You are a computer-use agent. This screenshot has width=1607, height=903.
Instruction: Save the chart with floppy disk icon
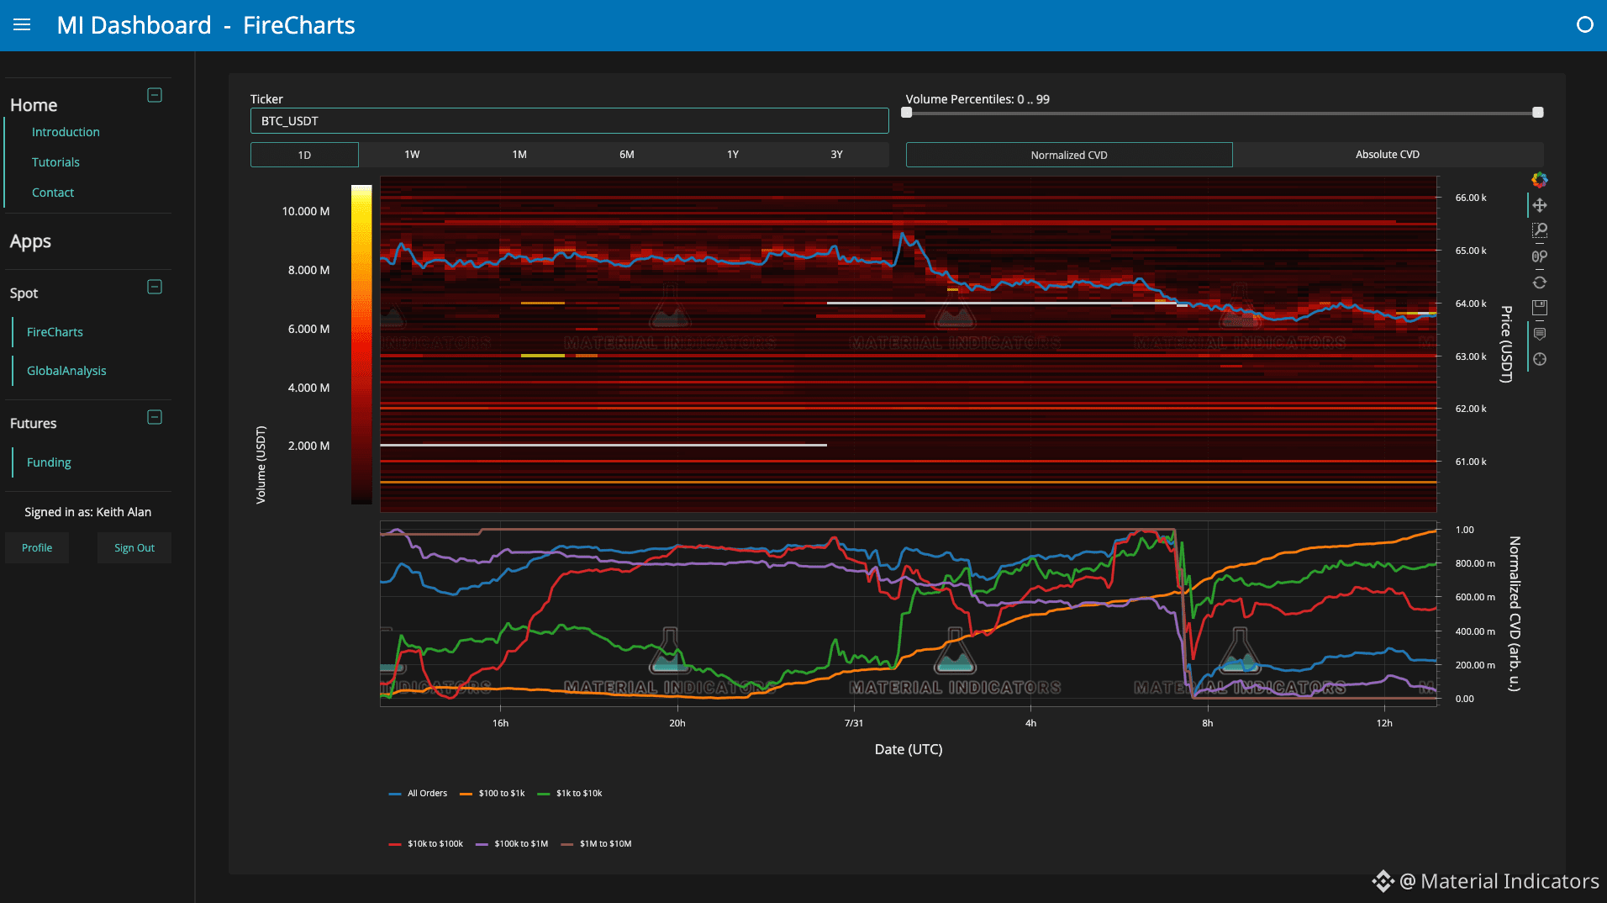tap(1539, 308)
